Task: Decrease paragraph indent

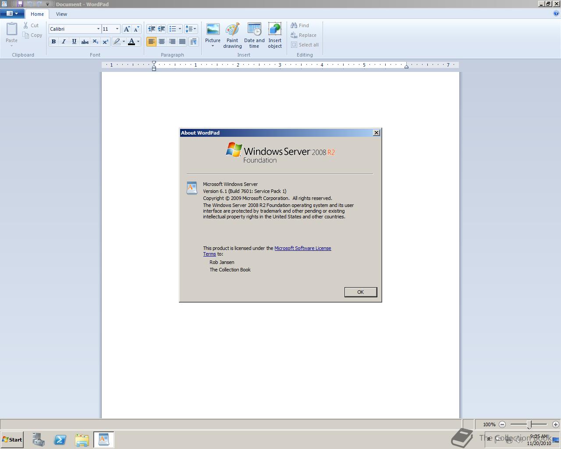Action: (152, 29)
